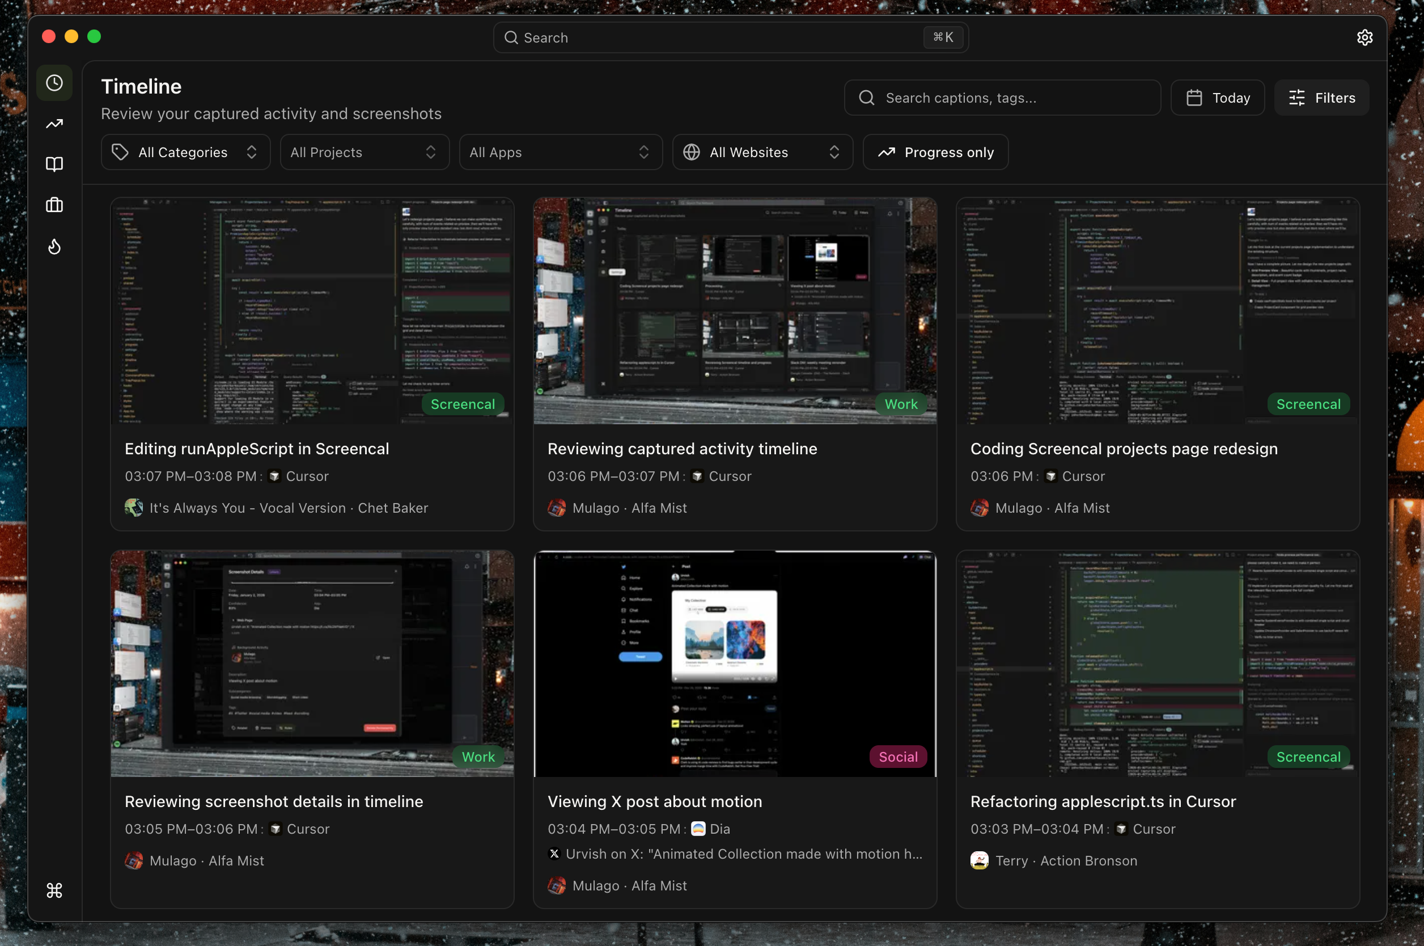Open settings with the gear icon
The image size is (1424, 946).
(x=1365, y=37)
